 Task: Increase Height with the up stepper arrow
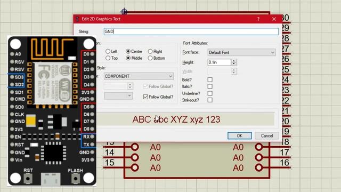234,61
